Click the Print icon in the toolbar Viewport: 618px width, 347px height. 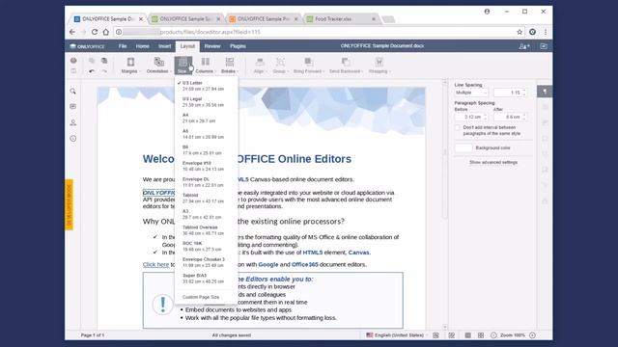point(73,61)
